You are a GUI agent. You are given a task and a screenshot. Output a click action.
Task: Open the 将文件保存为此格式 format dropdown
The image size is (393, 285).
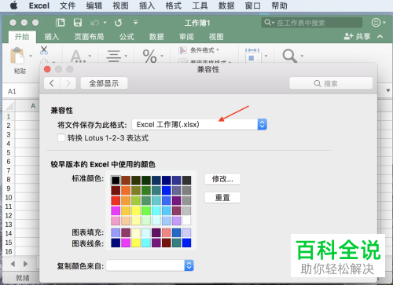tap(199, 124)
